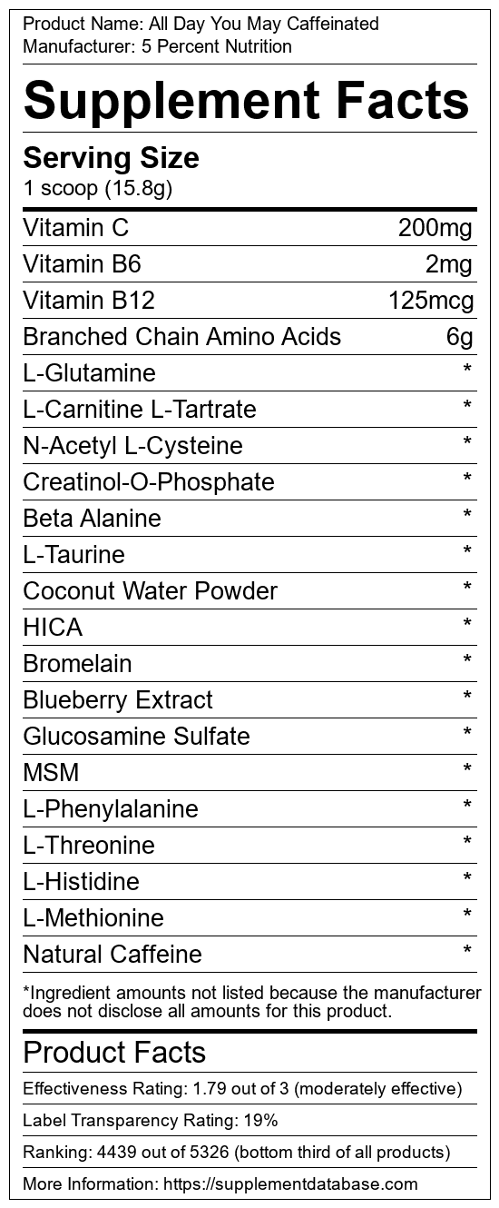This screenshot has height=1208, width=499.
Task: Select the Vitamin B6 row
Action: [x=249, y=263]
